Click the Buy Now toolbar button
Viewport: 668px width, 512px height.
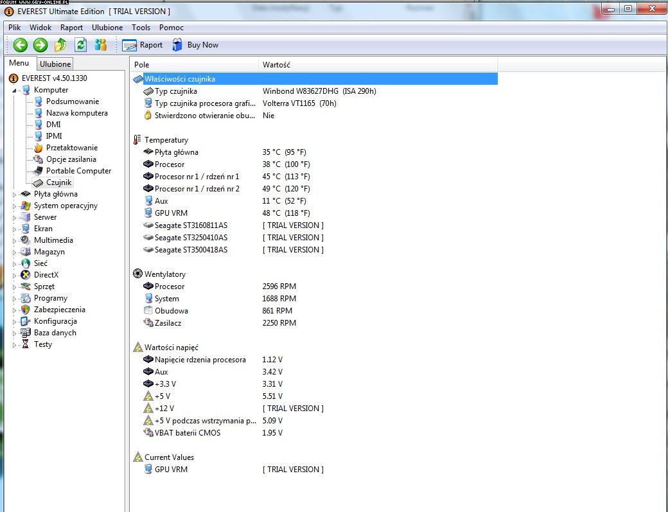coord(195,45)
